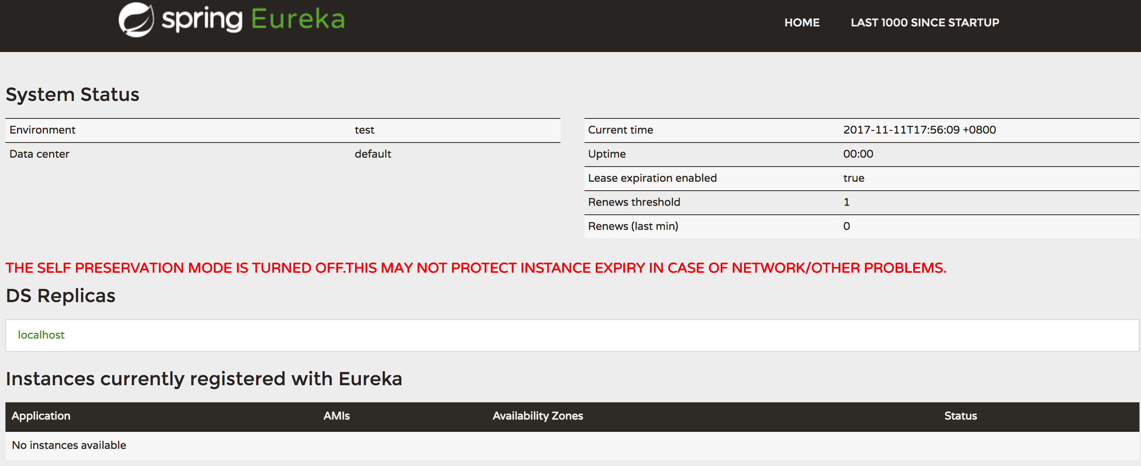1141x466 pixels.
Task: Click the Uptime label
Action: pos(606,154)
